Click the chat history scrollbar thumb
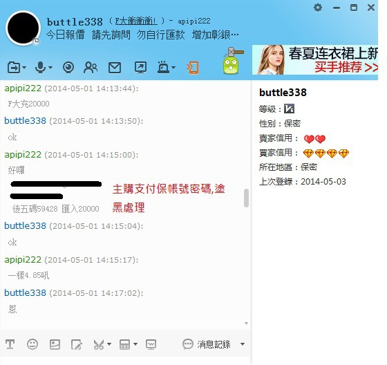 [246, 198]
